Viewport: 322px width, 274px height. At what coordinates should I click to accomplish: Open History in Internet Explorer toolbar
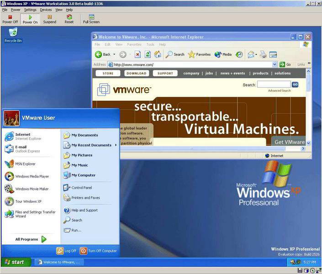tap(239, 54)
